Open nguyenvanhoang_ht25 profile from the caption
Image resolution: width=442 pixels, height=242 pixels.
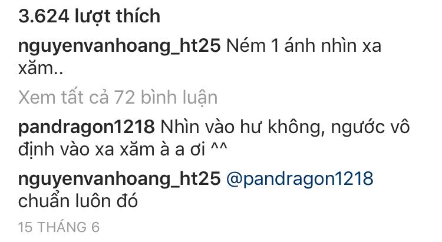tap(119, 46)
